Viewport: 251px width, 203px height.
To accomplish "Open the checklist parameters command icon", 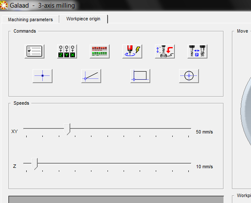I will coord(34,51).
